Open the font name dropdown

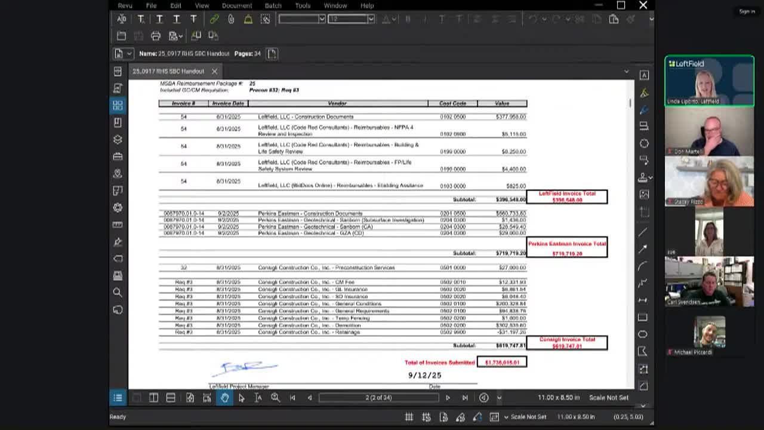point(322,19)
